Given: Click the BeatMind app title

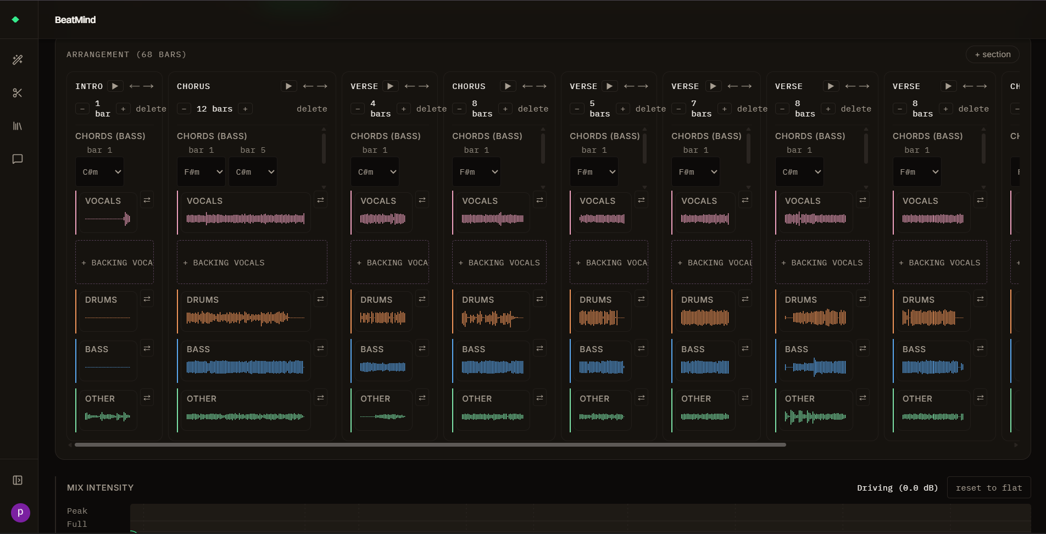Looking at the screenshot, I should pos(75,20).
